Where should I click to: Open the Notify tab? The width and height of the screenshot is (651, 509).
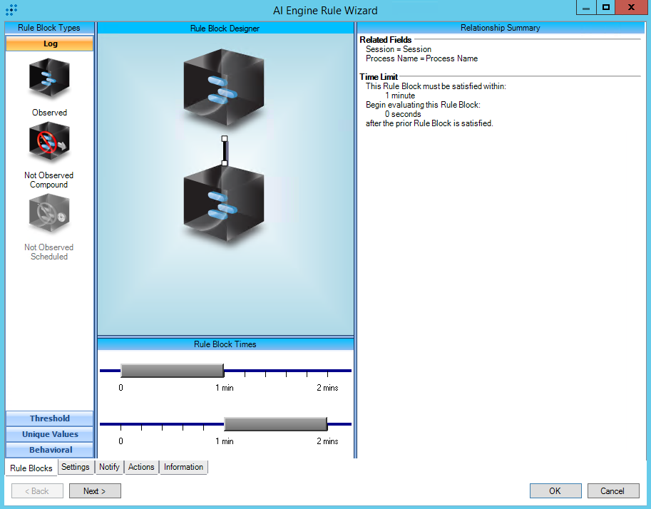click(x=109, y=467)
